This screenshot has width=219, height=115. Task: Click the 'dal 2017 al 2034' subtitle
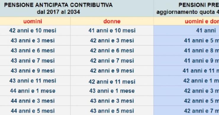click(58, 12)
